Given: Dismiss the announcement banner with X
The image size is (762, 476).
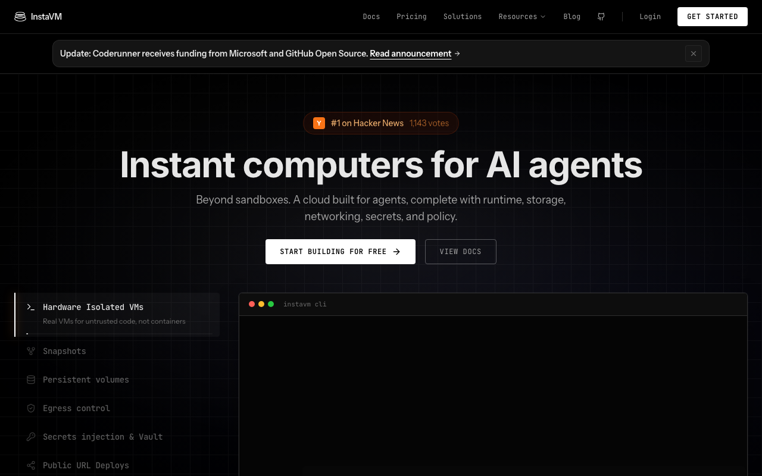Looking at the screenshot, I should click(694, 54).
